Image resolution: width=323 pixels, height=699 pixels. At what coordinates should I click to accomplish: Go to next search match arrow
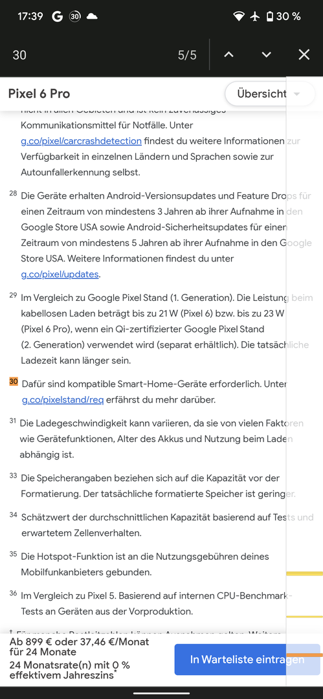pyautogui.click(x=266, y=55)
